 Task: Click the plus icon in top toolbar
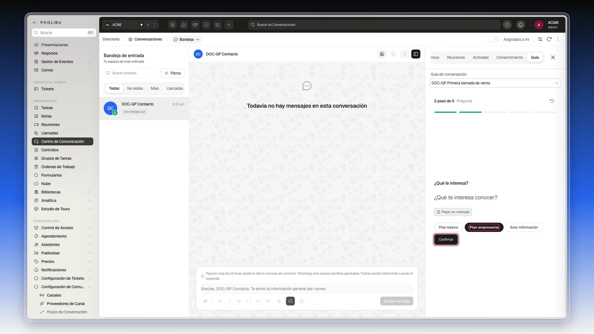tap(229, 25)
